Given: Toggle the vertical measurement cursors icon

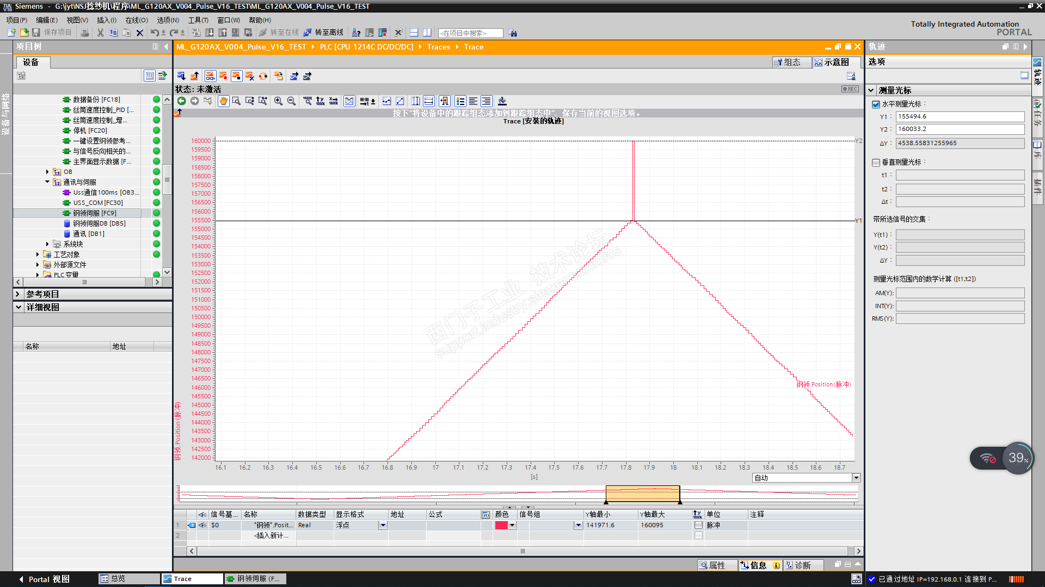Looking at the screenshot, I should point(415,101).
